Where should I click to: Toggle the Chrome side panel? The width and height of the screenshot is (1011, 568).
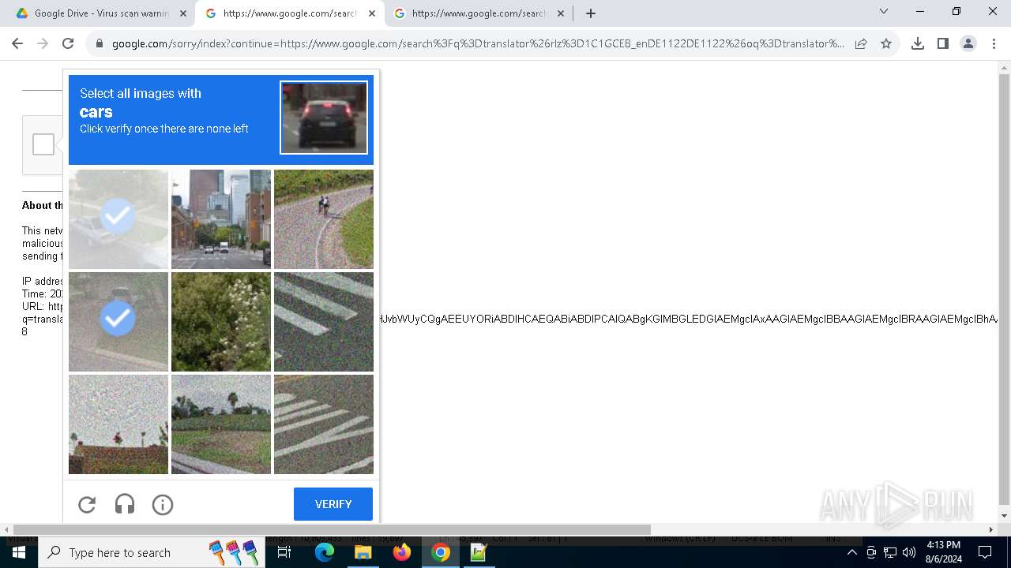point(943,43)
